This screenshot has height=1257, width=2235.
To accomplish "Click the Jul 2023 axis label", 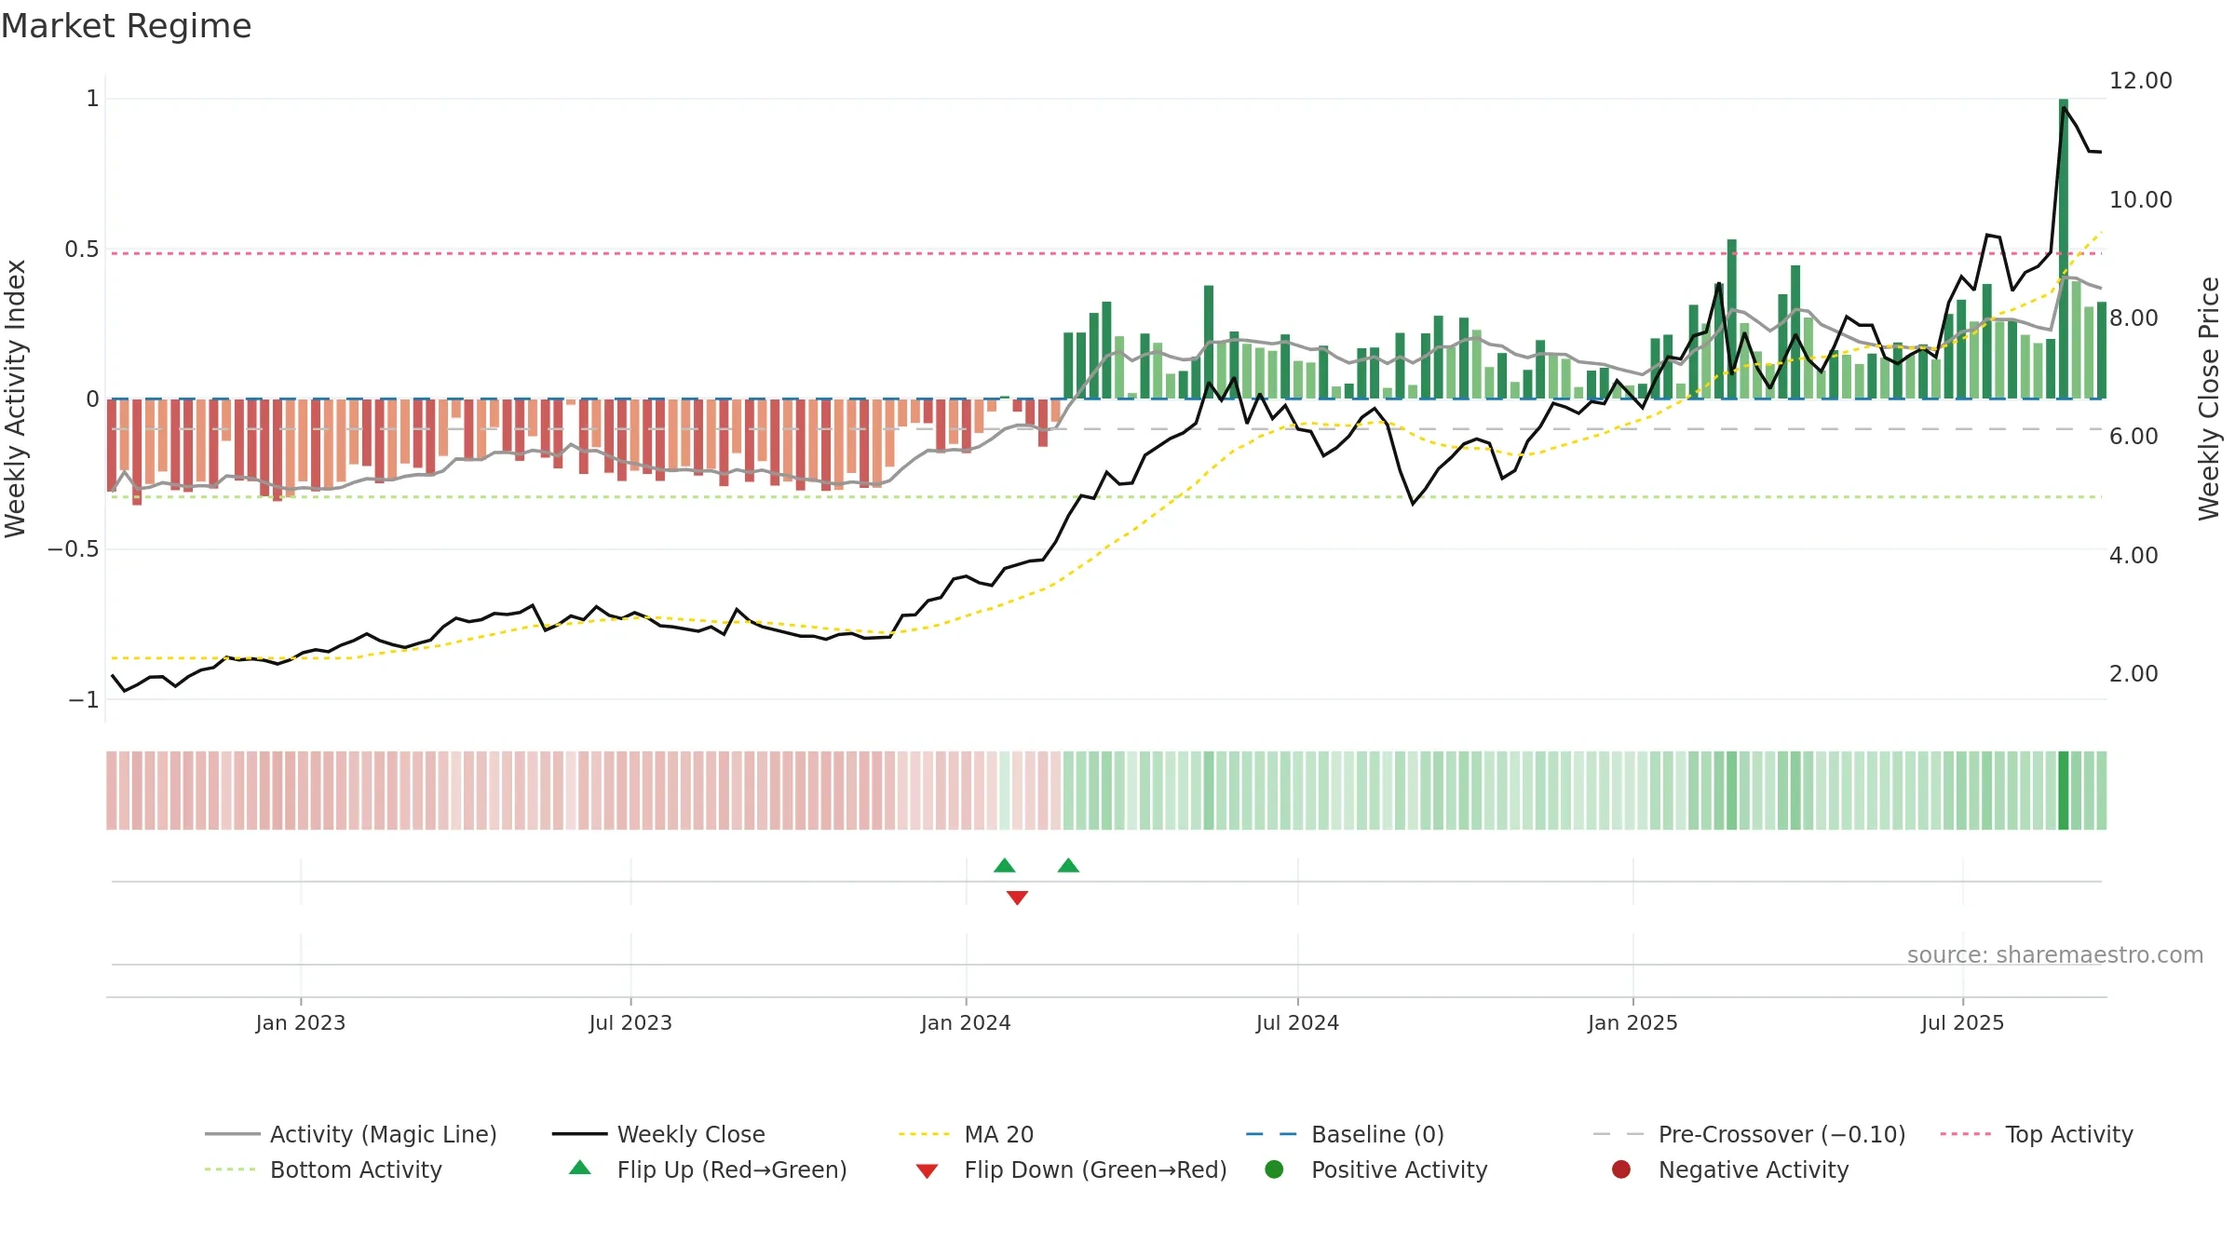I will click(x=630, y=1023).
